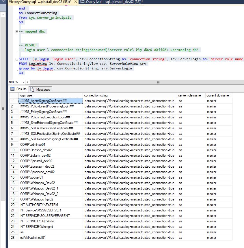Click row header number 26
Image resolution: width=244 pixels, height=248 pixels.
(14, 238)
